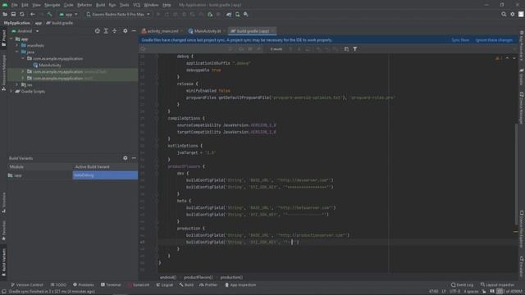Click Collapse All icon in Project panel
Screen dimensions: 525x295
pos(115,31)
